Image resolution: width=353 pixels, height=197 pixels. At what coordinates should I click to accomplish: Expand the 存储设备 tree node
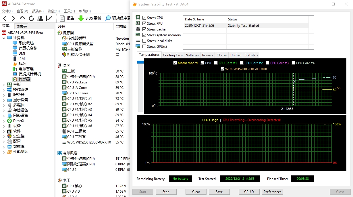coord(4,110)
